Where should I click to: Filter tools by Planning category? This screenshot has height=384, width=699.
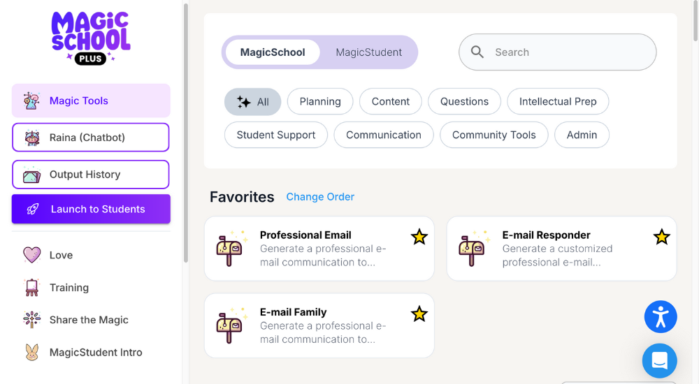[x=320, y=101]
